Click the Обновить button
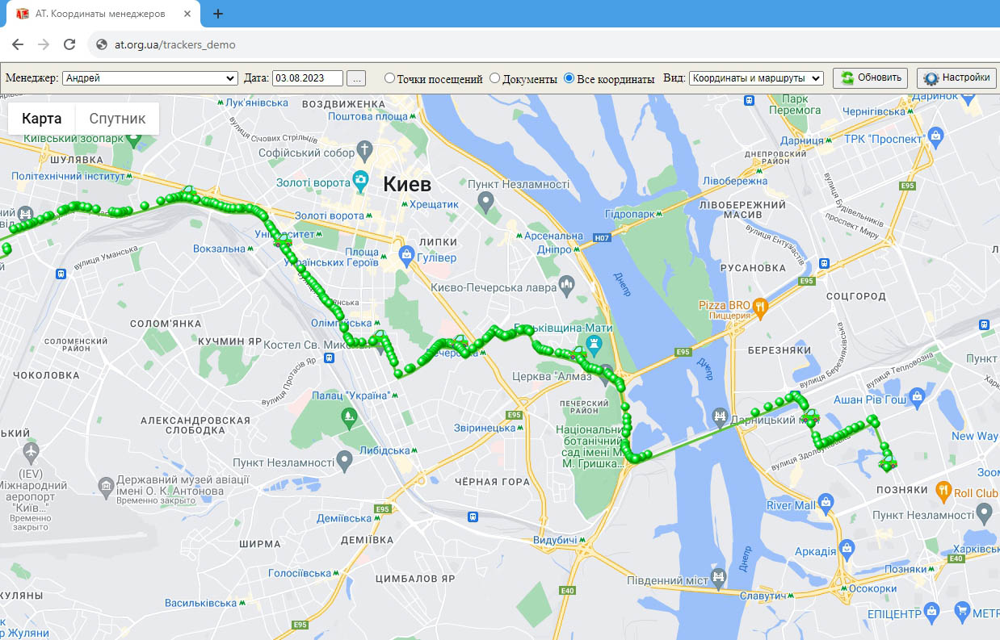Viewport: 1000px width, 640px height. click(870, 78)
